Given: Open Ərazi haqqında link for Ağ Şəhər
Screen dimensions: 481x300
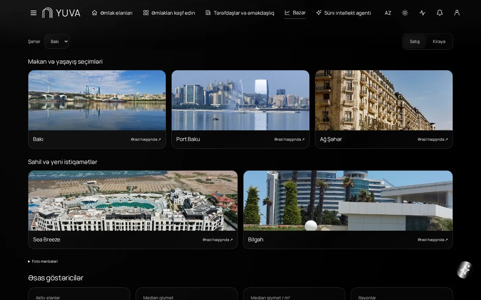Looking at the screenshot, I should pyautogui.click(x=433, y=140).
